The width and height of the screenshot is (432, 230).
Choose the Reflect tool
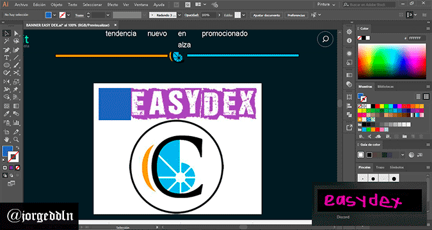point(6,81)
